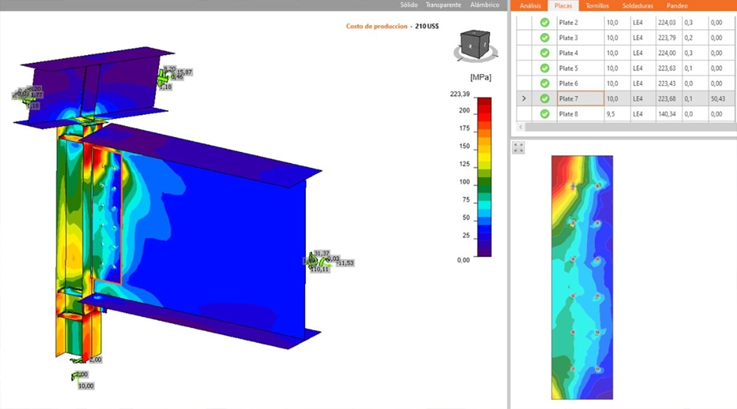Expand the Plate 7 row arrow

[524, 99]
